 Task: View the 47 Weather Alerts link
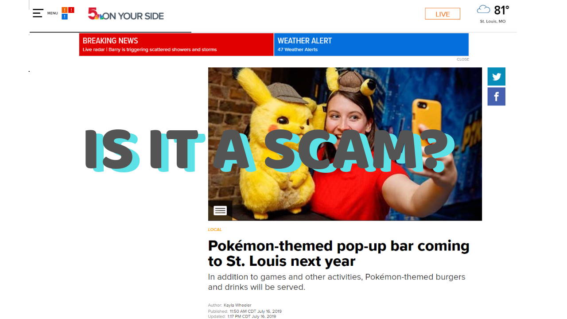(298, 50)
